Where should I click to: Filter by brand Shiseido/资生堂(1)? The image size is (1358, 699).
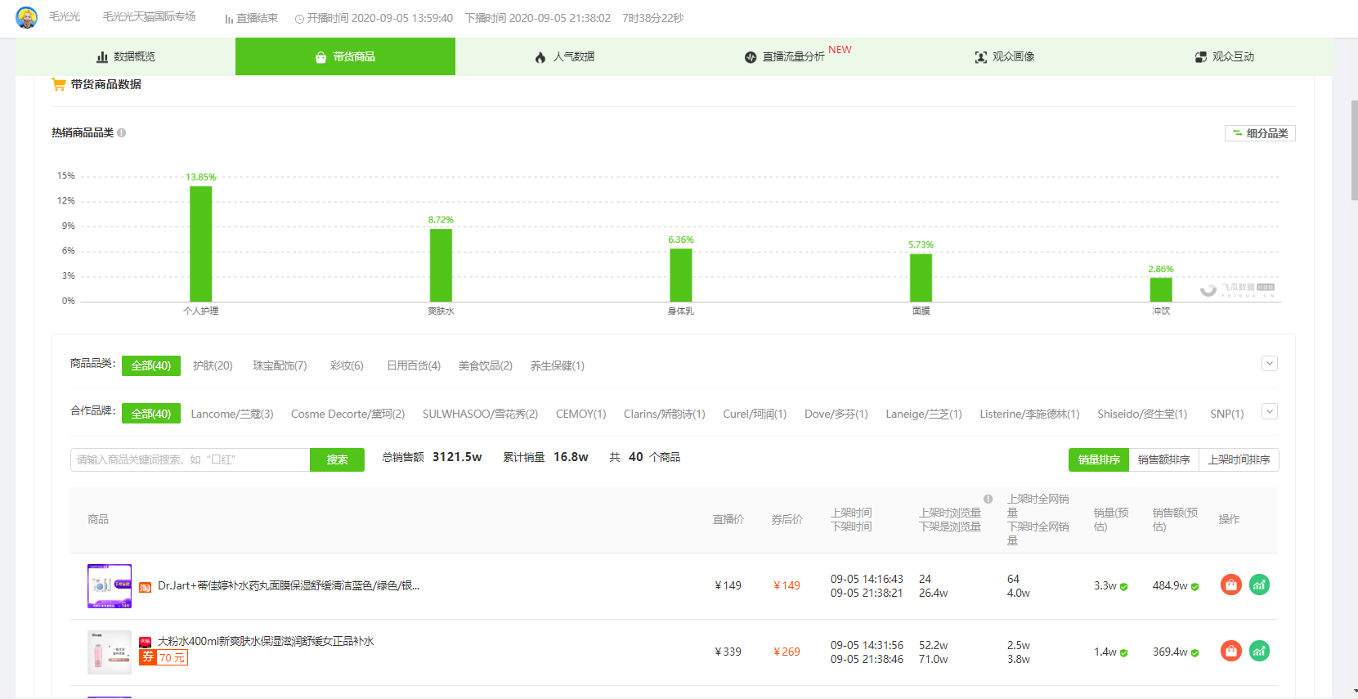[x=1142, y=414]
